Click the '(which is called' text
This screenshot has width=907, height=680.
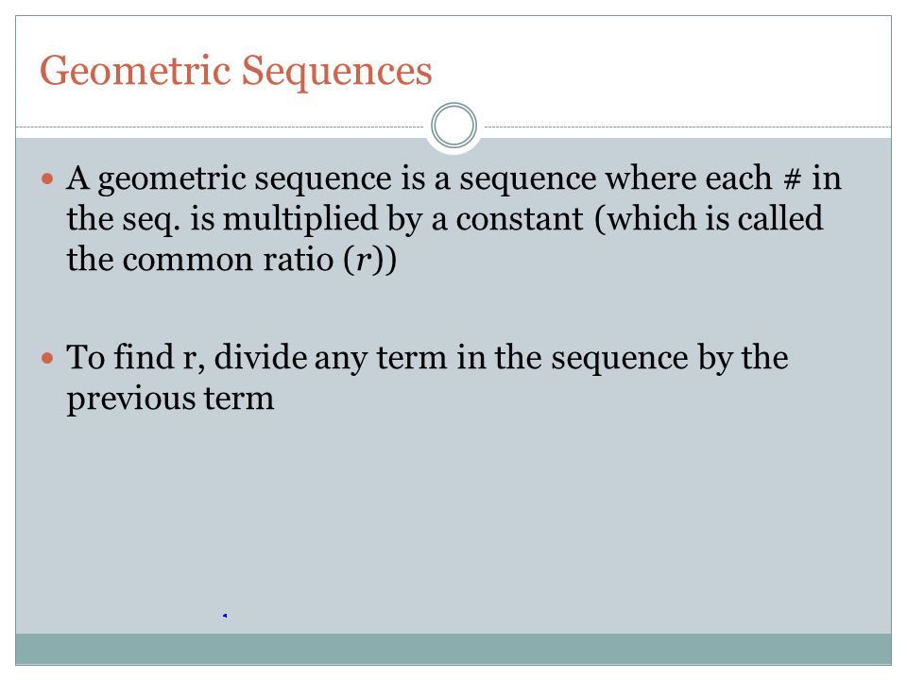[x=709, y=219]
